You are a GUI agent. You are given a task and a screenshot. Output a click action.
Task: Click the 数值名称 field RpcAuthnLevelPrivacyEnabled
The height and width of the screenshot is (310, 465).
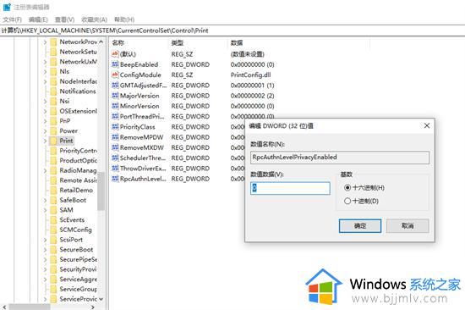point(340,158)
